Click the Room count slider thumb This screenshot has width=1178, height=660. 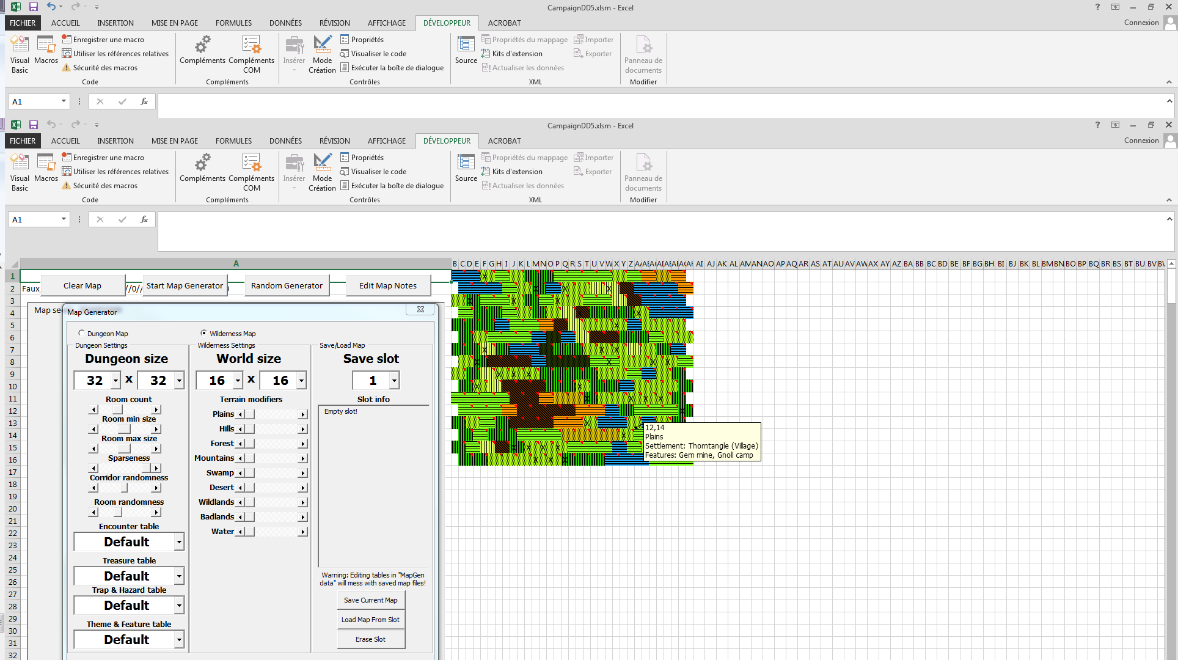click(x=118, y=409)
